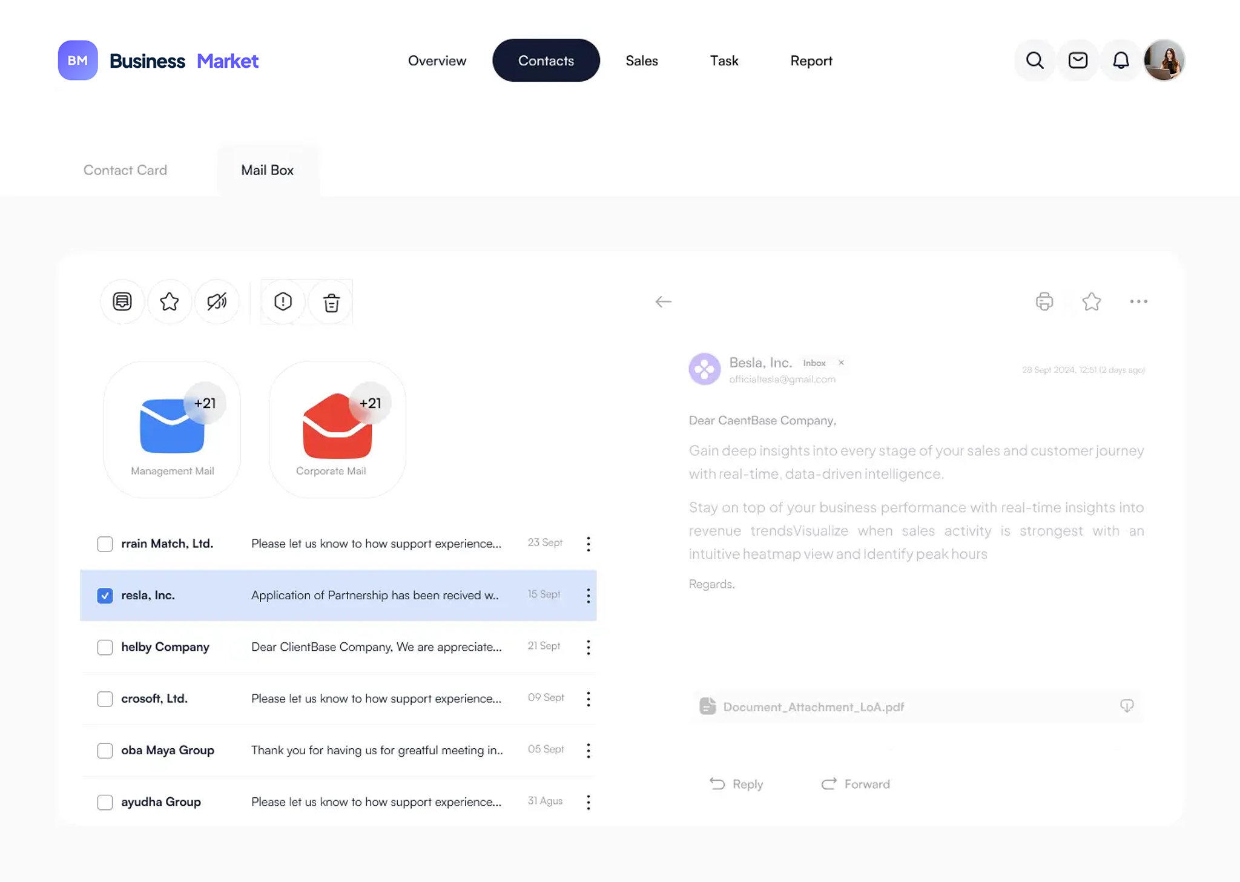Screen dimensions: 1240x882
Task: Click the archive mail toolbar icon
Action: tap(122, 301)
